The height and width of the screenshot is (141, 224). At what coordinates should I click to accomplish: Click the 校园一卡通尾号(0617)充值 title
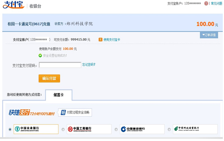[x=29, y=24]
